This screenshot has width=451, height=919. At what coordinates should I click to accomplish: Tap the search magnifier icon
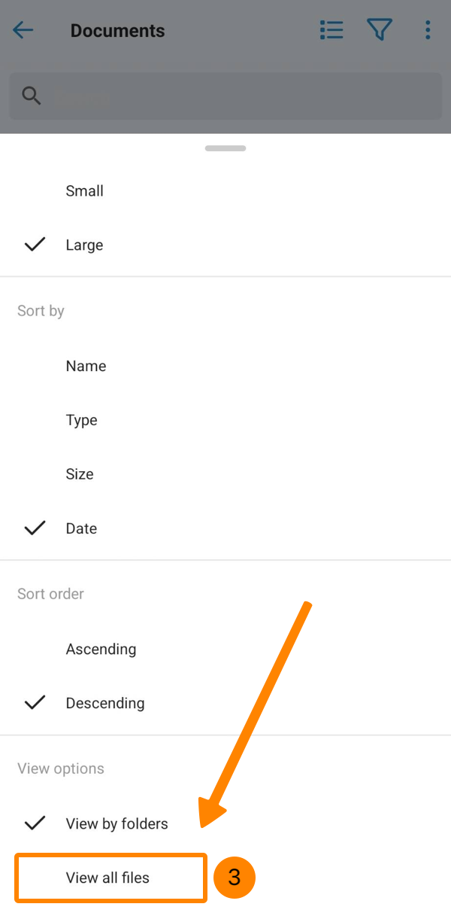(32, 96)
